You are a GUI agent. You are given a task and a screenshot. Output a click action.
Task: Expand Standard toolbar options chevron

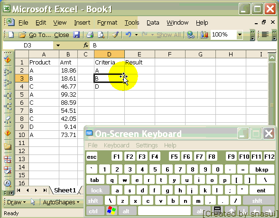[252, 35]
